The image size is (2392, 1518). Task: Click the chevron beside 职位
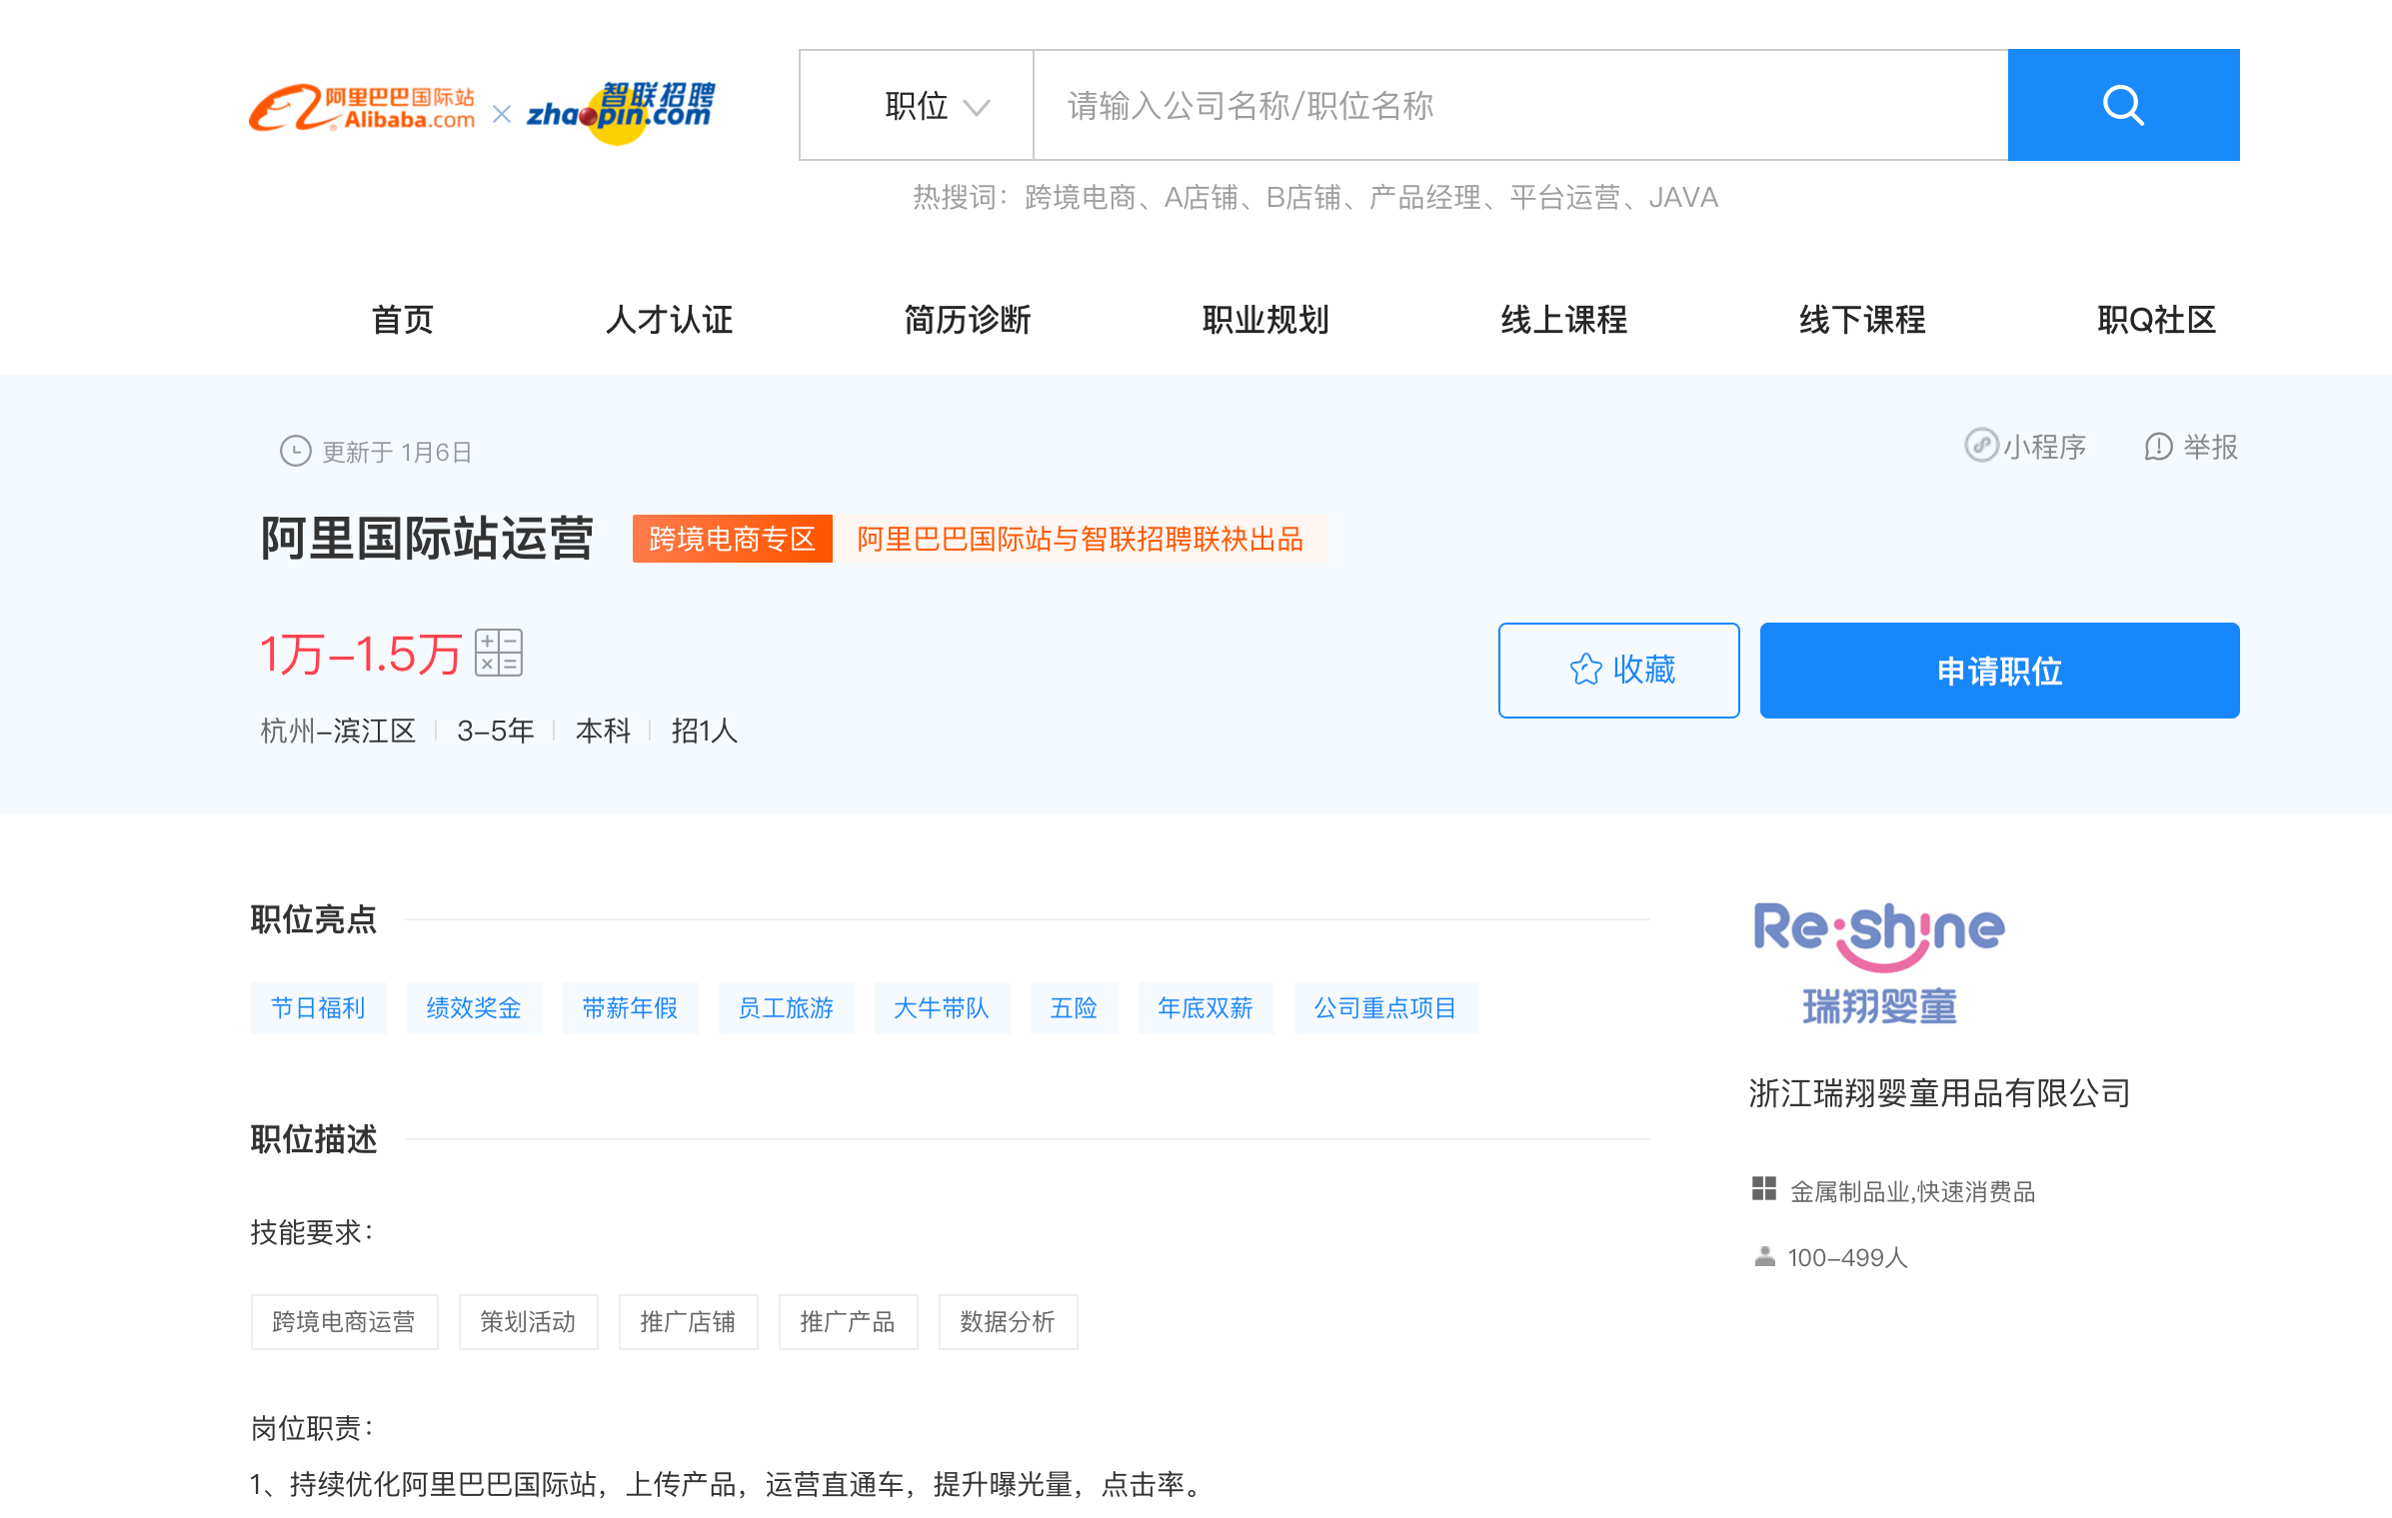click(976, 107)
